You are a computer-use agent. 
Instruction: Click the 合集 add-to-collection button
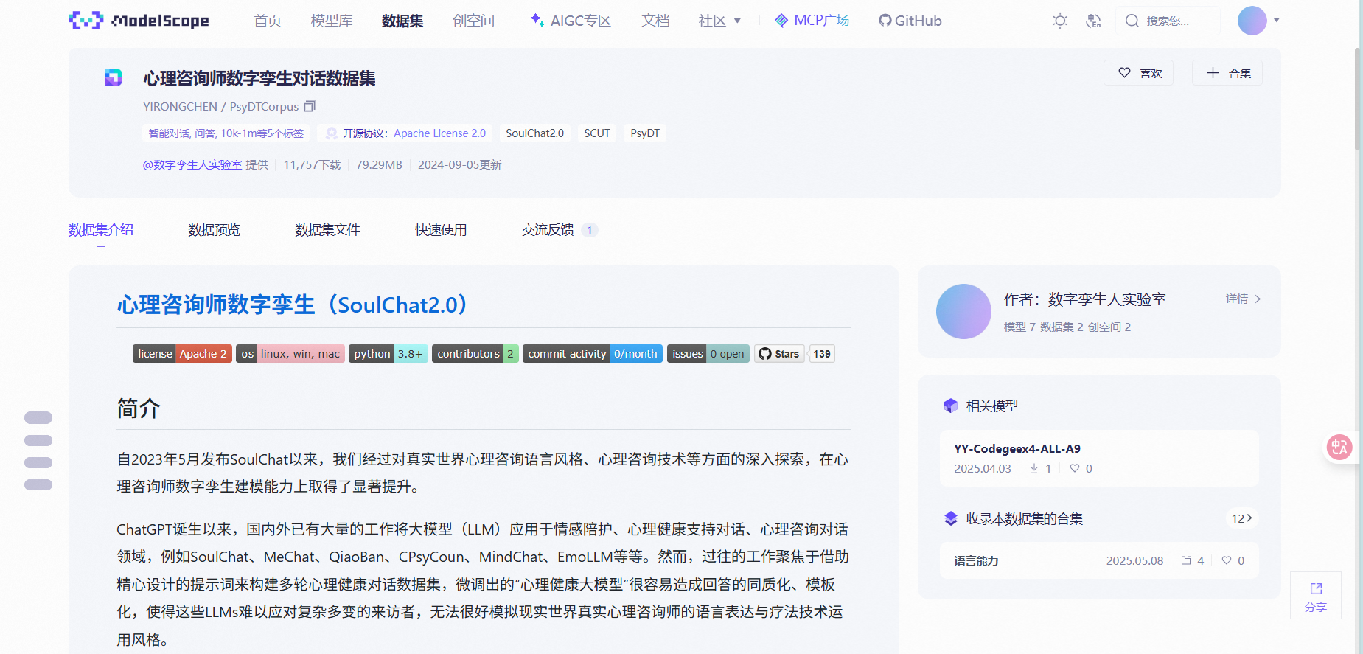click(1227, 73)
